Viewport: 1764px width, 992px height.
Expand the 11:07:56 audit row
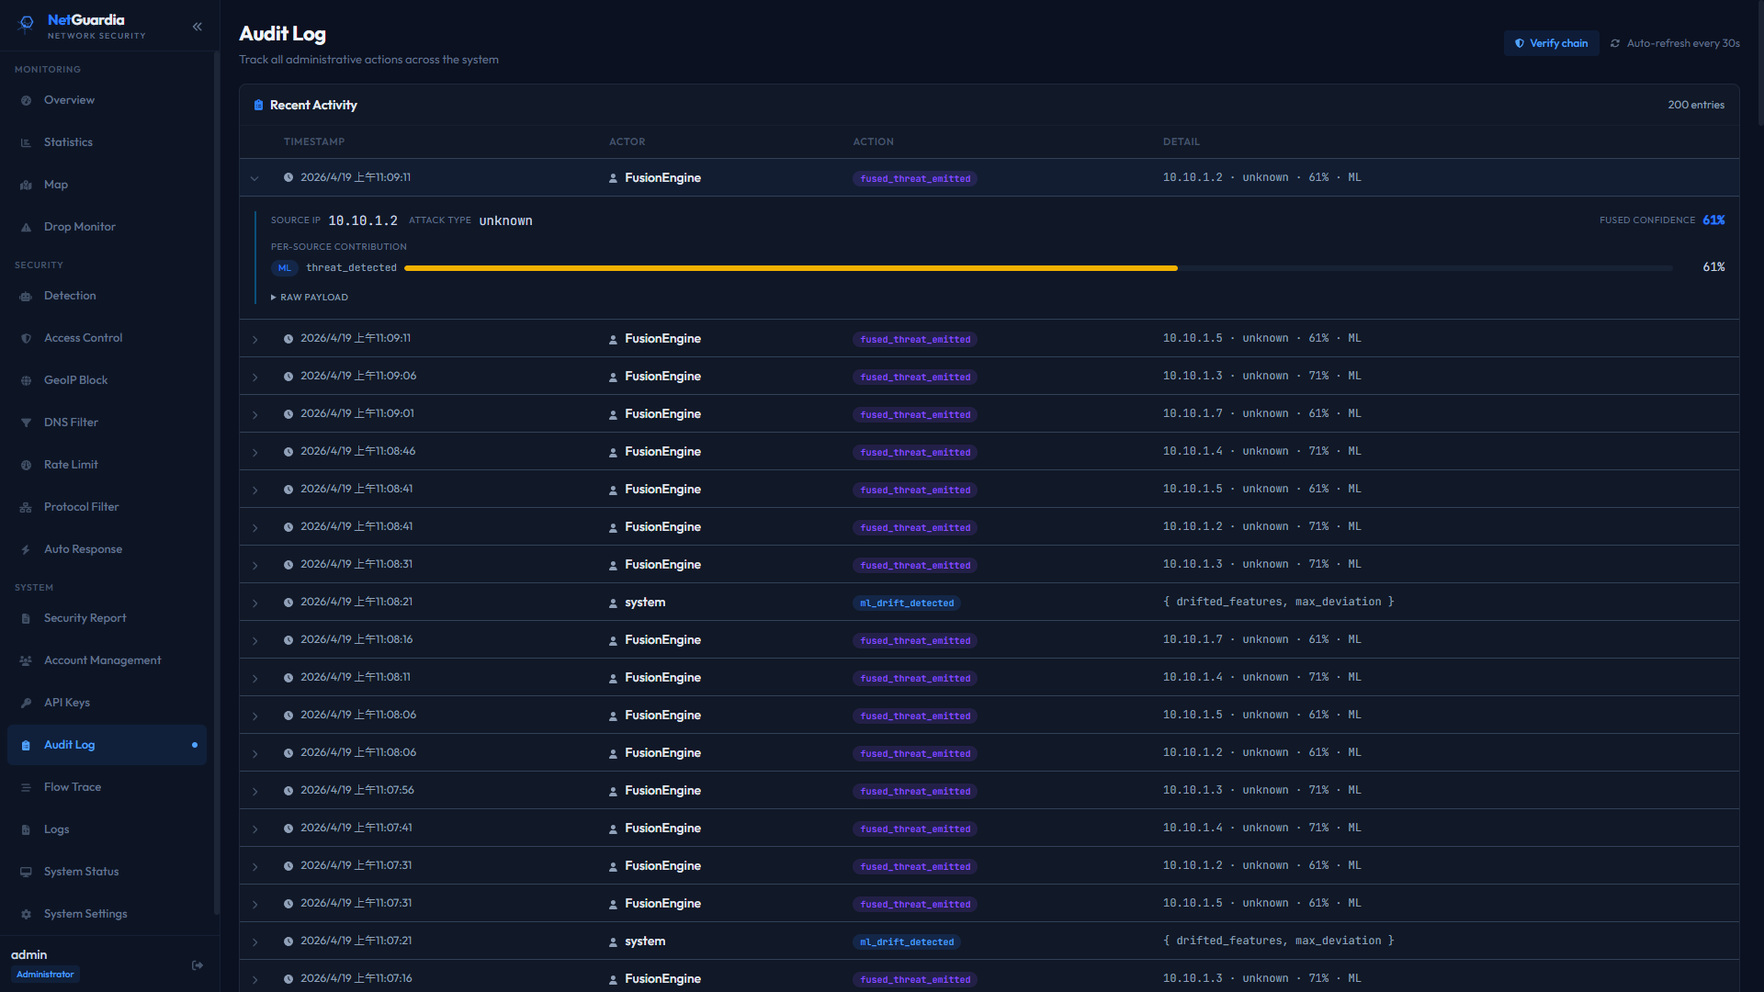(x=254, y=792)
